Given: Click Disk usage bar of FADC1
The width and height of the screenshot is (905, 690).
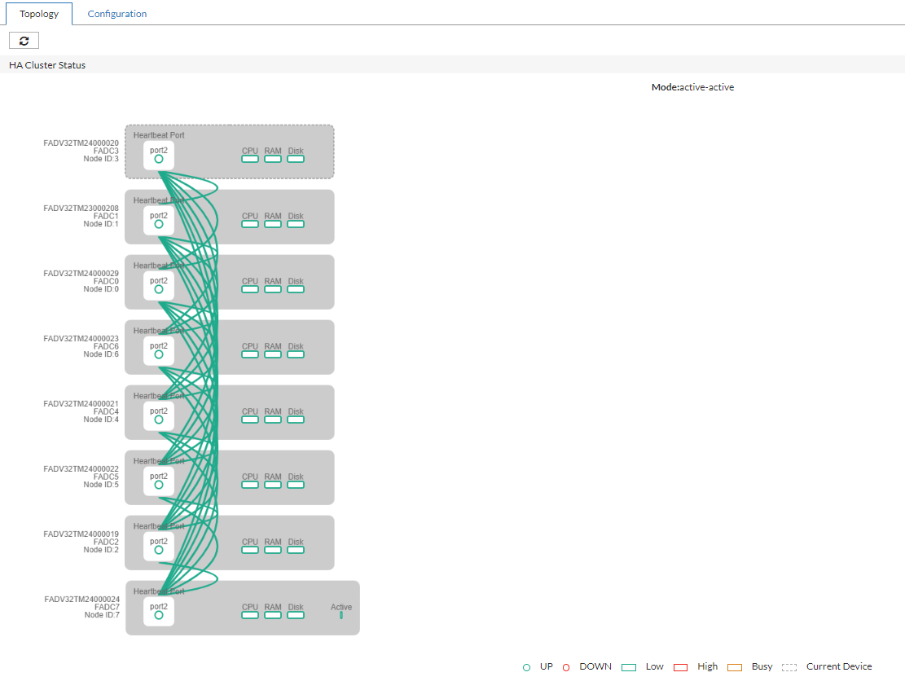Looking at the screenshot, I should click(x=296, y=225).
